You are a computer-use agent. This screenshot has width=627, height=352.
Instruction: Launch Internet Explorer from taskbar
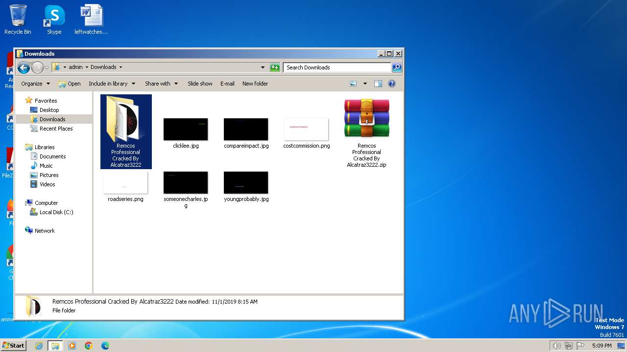pyautogui.click(x=39, y=346)
